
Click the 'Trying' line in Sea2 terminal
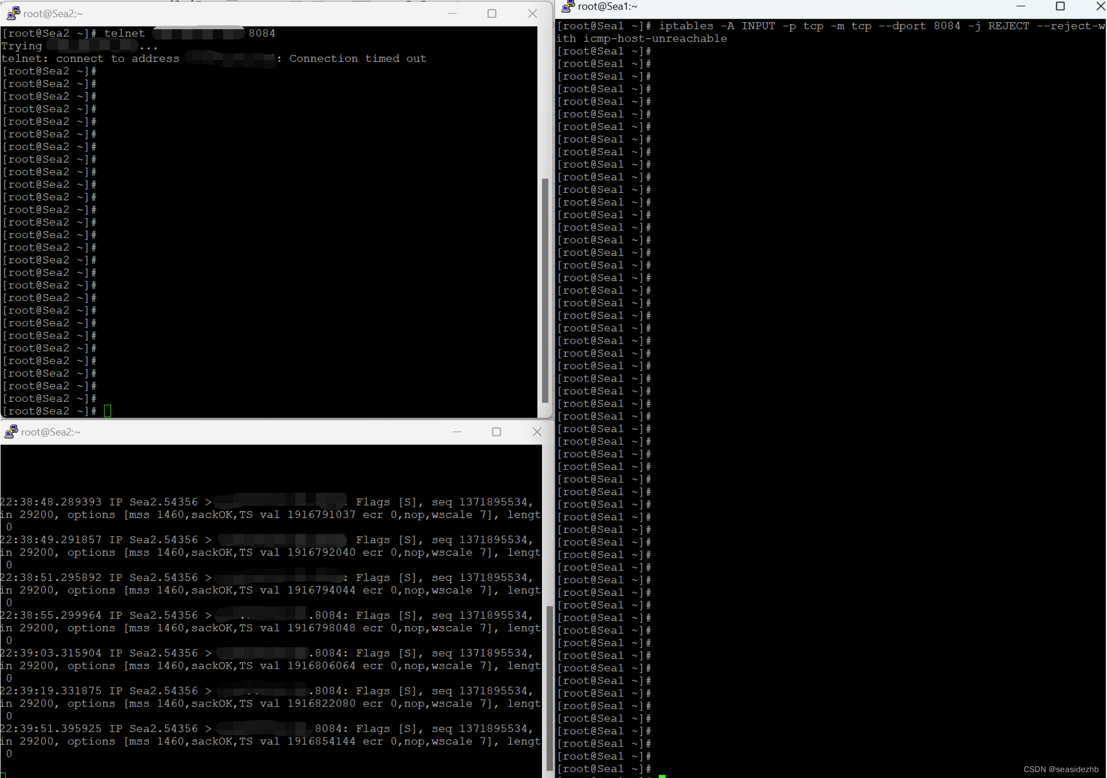[x=80, y=46]
